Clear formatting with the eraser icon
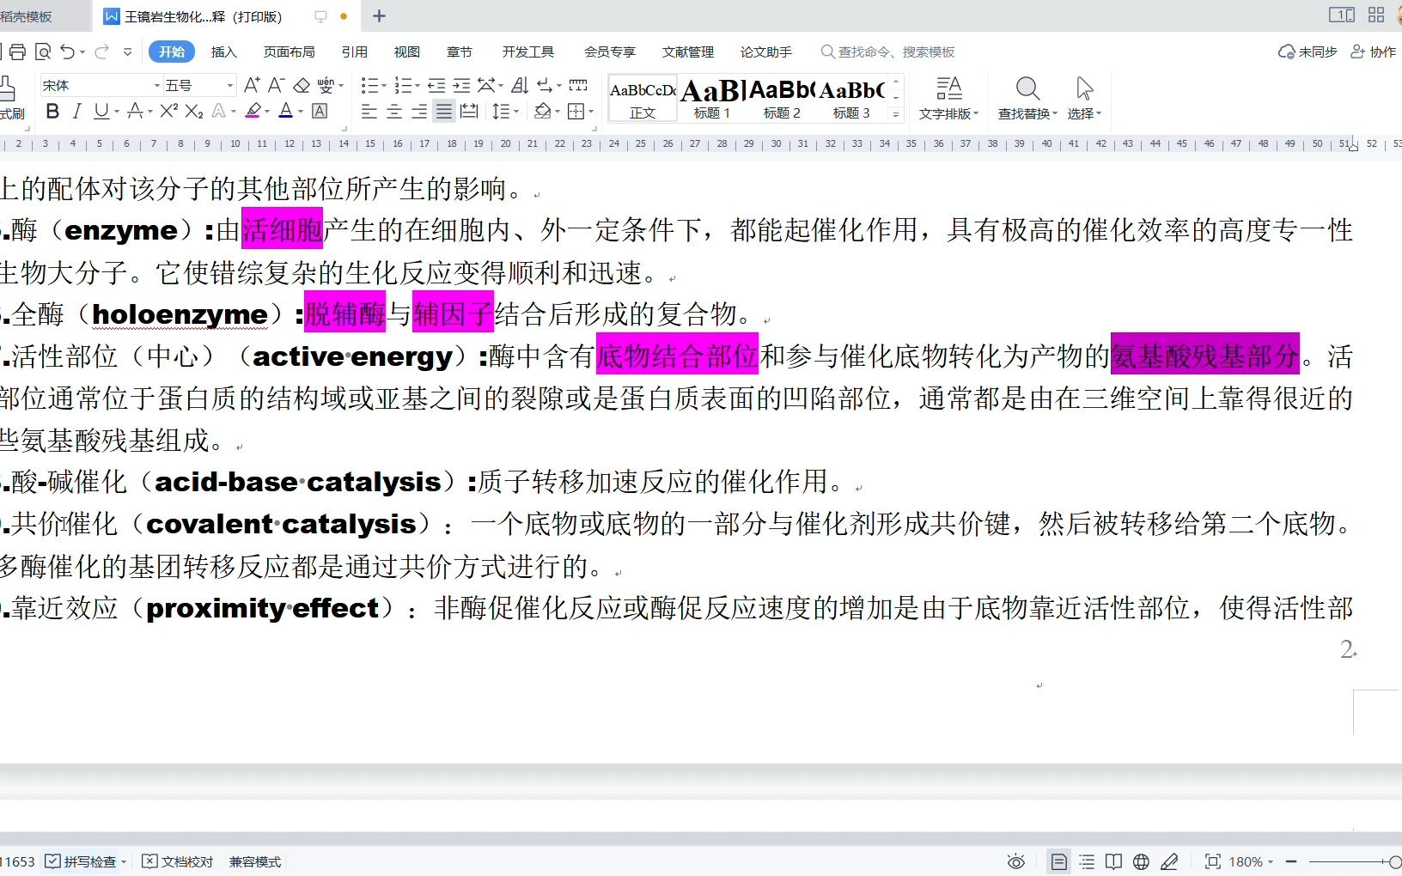1402x876 pixels. click(x=302, y=85)
